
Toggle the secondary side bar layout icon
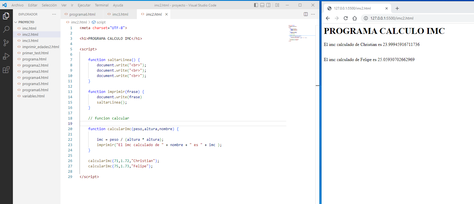pos(268,5)
